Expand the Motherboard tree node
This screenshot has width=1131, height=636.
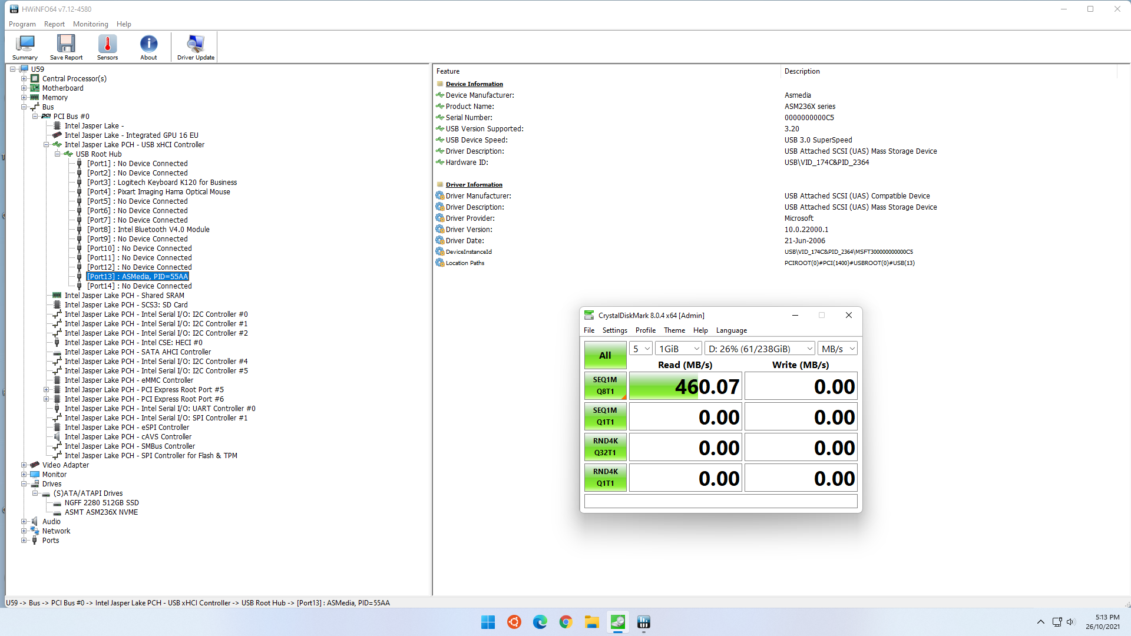coord(24,88)
